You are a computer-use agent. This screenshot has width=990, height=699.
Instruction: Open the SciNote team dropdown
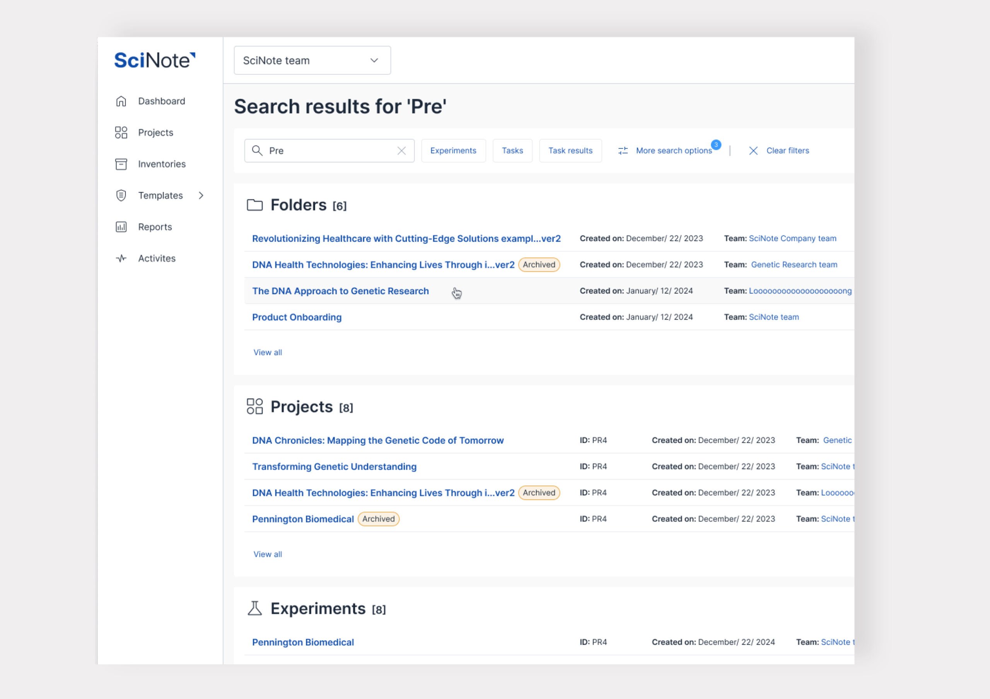pyautogui.click(x=312, y=60)
